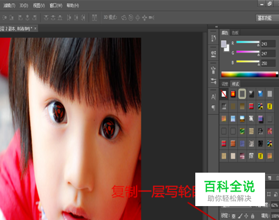Apply the red and yellow glow style
Image resolution: width=279 pixels, height=220 pixels.
[x=233, y=94]
